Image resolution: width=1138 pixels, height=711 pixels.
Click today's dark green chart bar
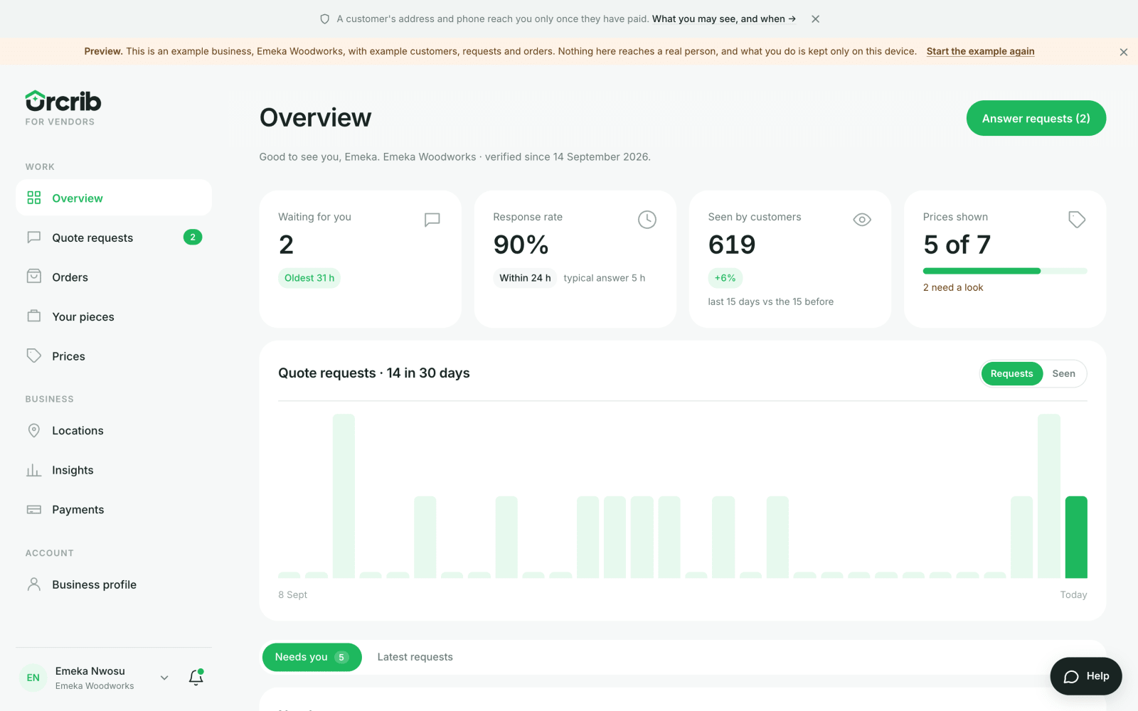1075,537
